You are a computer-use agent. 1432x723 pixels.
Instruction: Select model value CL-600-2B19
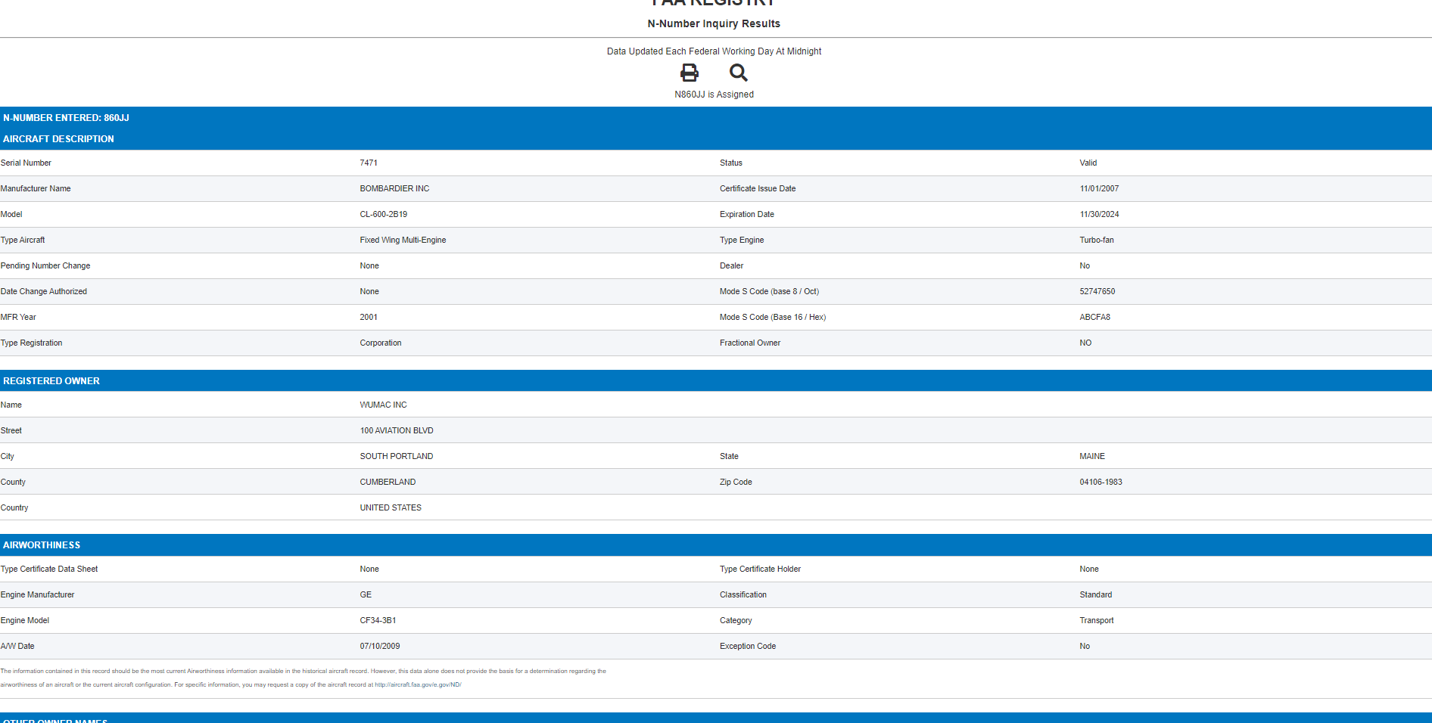tap(384, 214)
